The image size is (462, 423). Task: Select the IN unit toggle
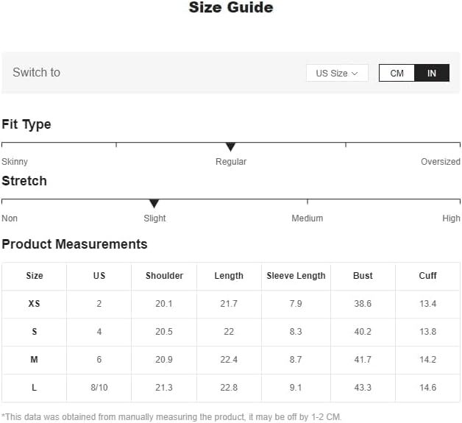coord(432,73)
